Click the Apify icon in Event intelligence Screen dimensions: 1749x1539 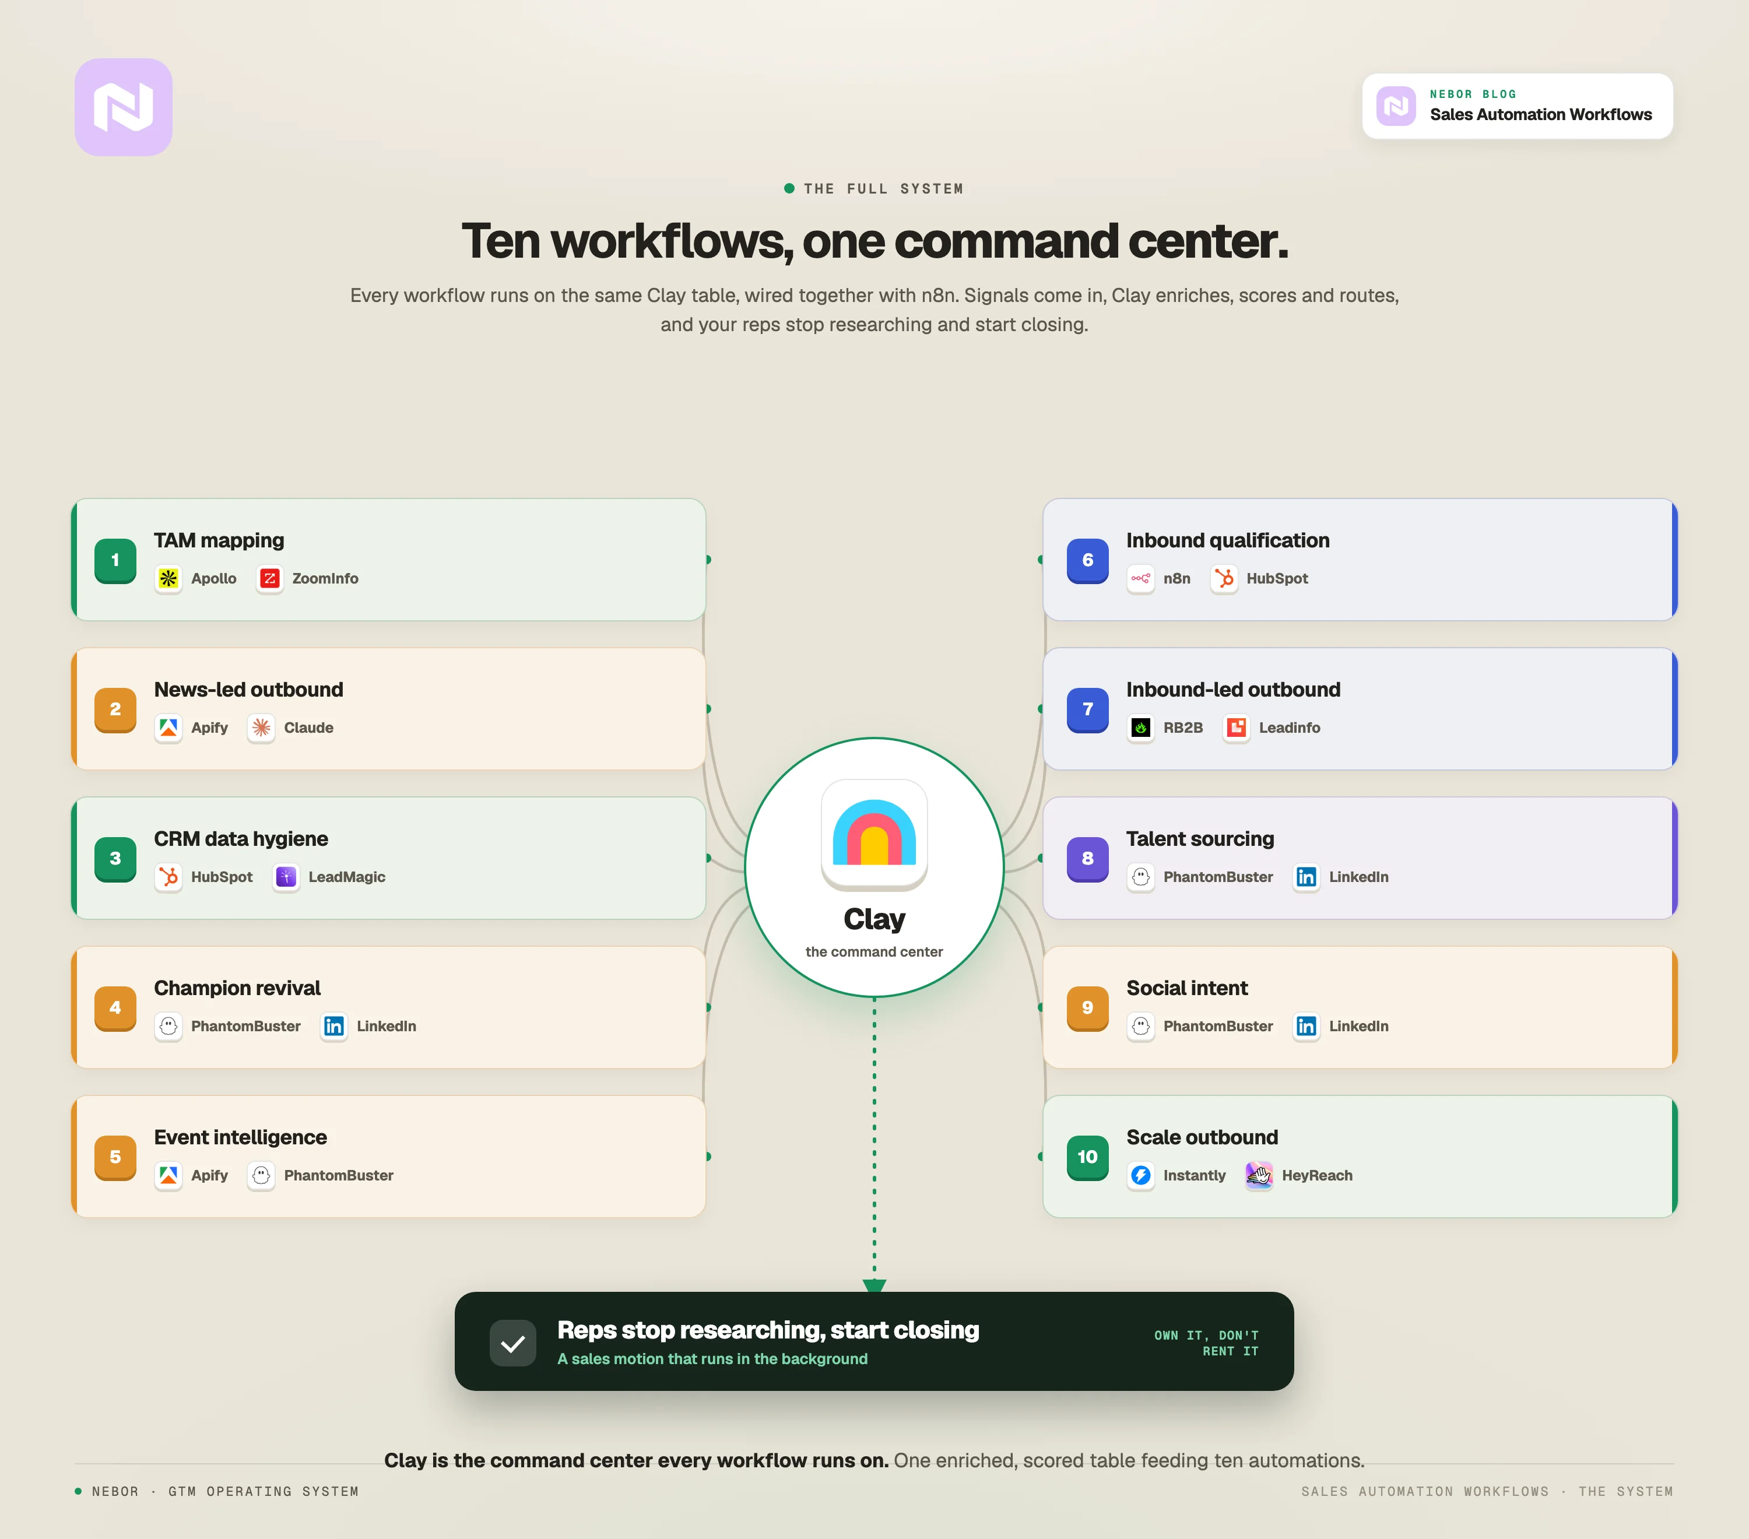point(168,1176)
